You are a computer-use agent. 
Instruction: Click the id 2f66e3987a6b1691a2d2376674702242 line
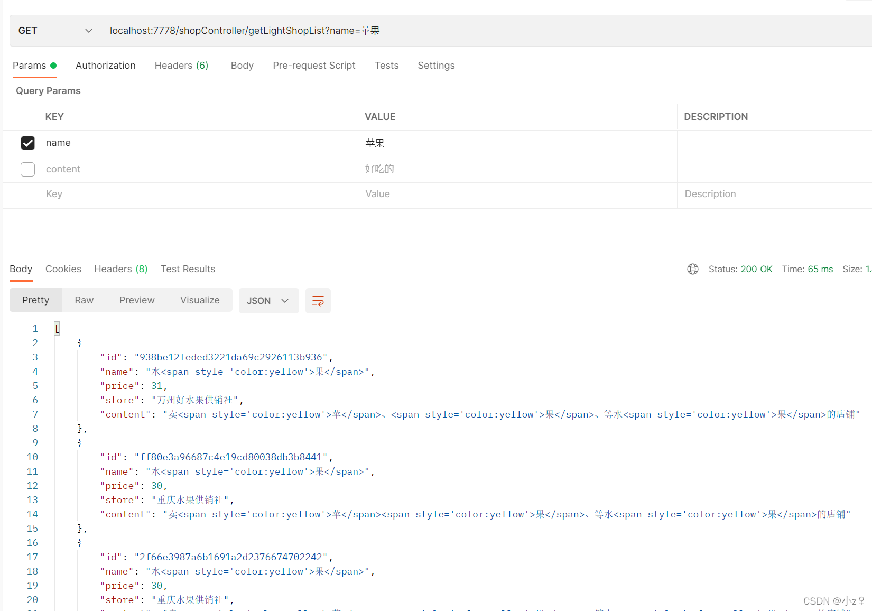click(x=217, y=557)
